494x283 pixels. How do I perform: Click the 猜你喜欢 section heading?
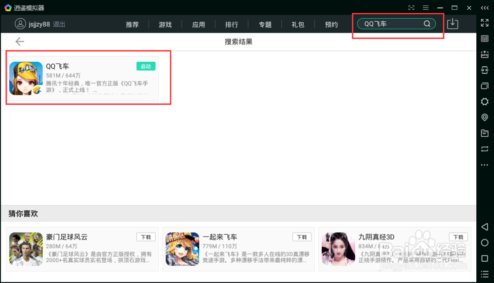click(23, 214)
